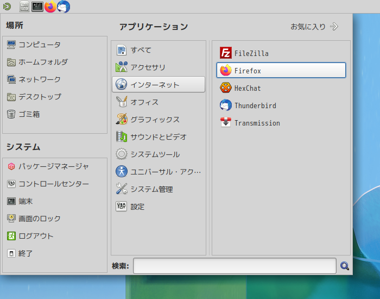
Task: Open FileZilla icon in application list
Action: click(x=226, y=53)
